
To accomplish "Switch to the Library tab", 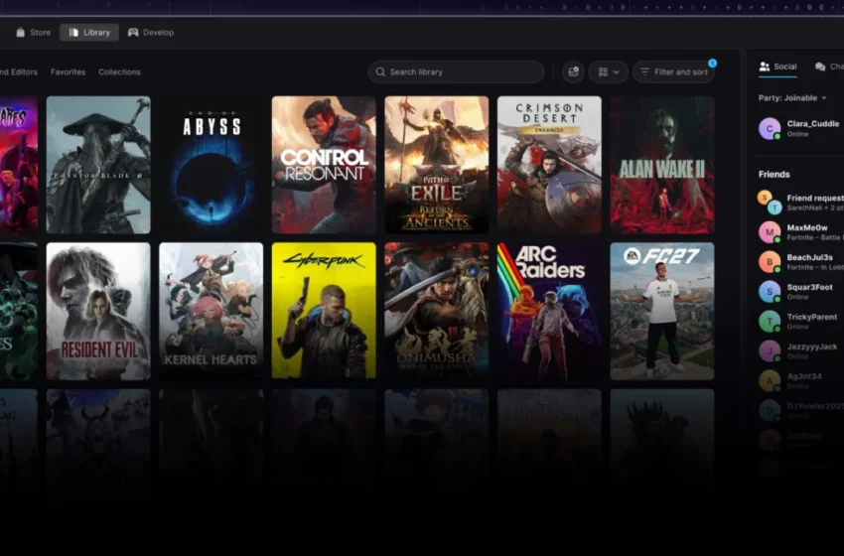I will point(89,33).
